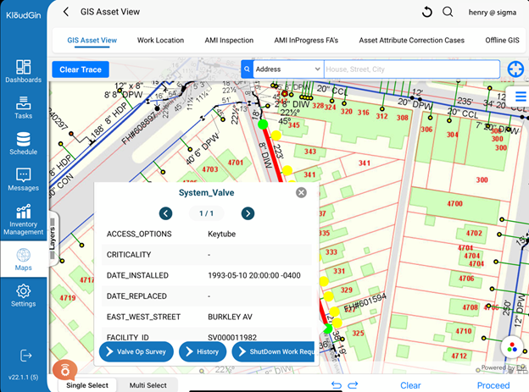Open Tasks from the sidebar

pyautogui.click(x=23, y=108)
